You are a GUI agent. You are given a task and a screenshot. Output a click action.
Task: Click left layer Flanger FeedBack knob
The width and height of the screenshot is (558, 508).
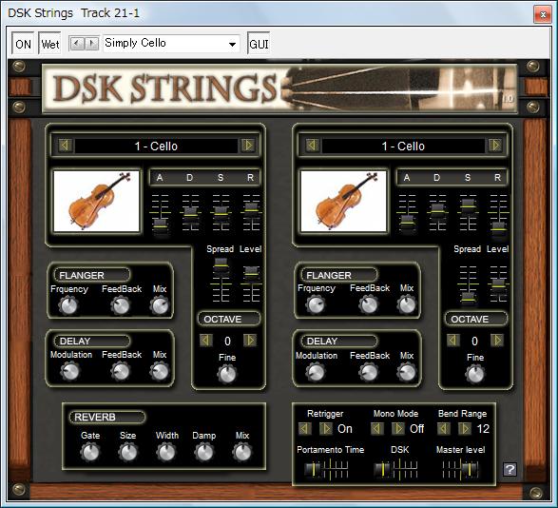point(121,306)
